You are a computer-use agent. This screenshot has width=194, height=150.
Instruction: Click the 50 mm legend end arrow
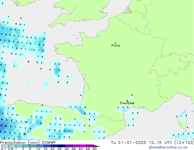[x=98, y=146]
